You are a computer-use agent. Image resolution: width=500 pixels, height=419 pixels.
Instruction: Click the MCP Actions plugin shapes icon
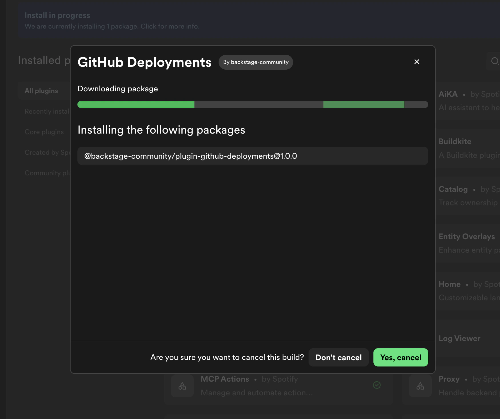182,386
